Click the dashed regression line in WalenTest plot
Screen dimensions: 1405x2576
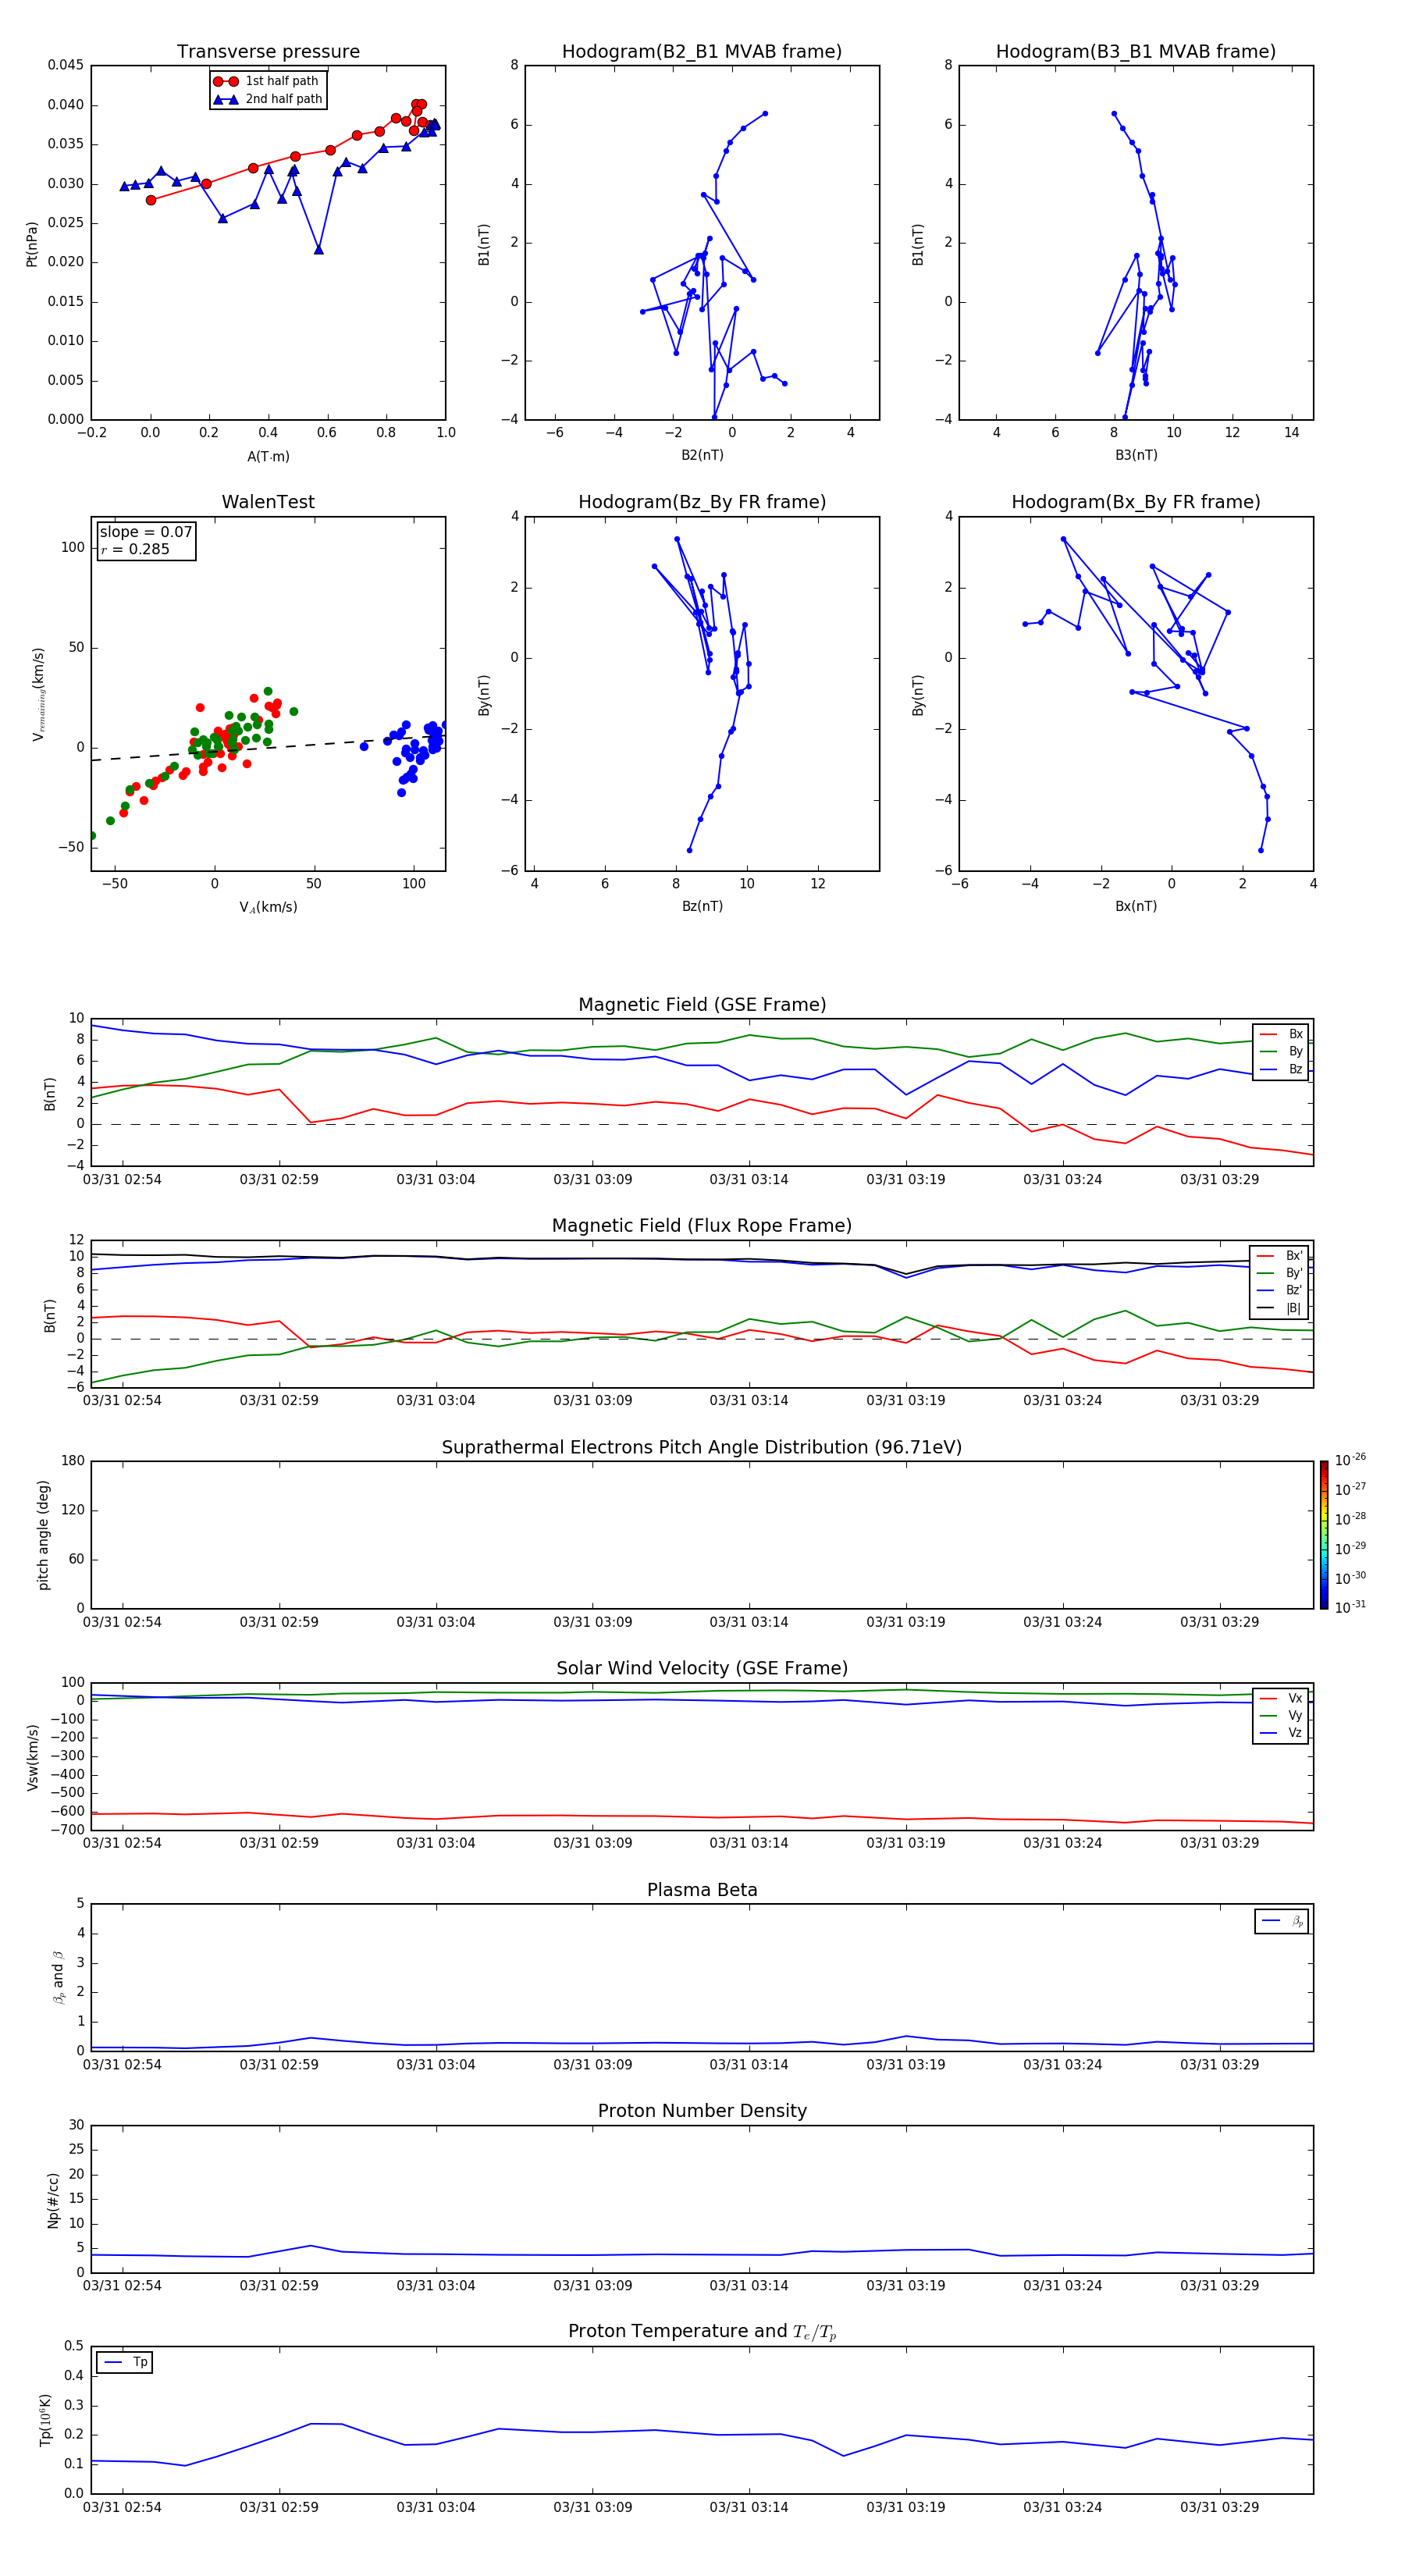[268, 748]
